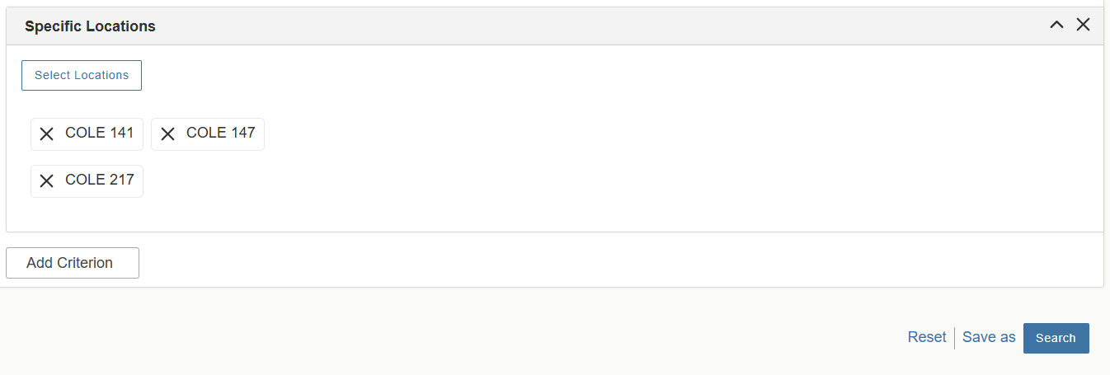The image size is (1110, 375).
Task: Close the Specific Locations criterion panel
Action: pyautogui.click(x=1083, y=26)
